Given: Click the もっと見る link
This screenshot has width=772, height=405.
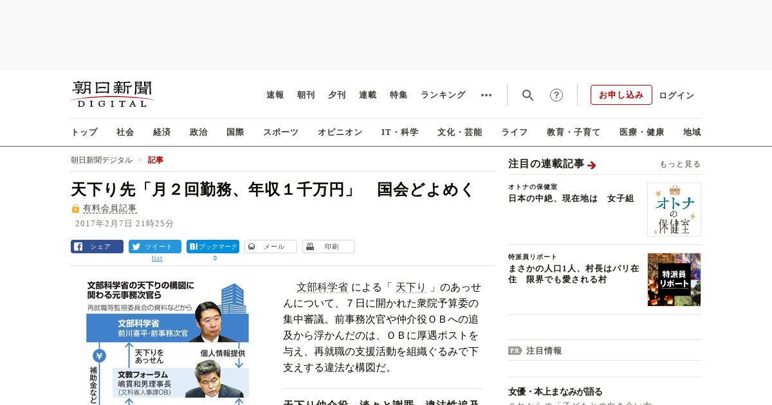Looking at the screenshot, I should [680, 165].
